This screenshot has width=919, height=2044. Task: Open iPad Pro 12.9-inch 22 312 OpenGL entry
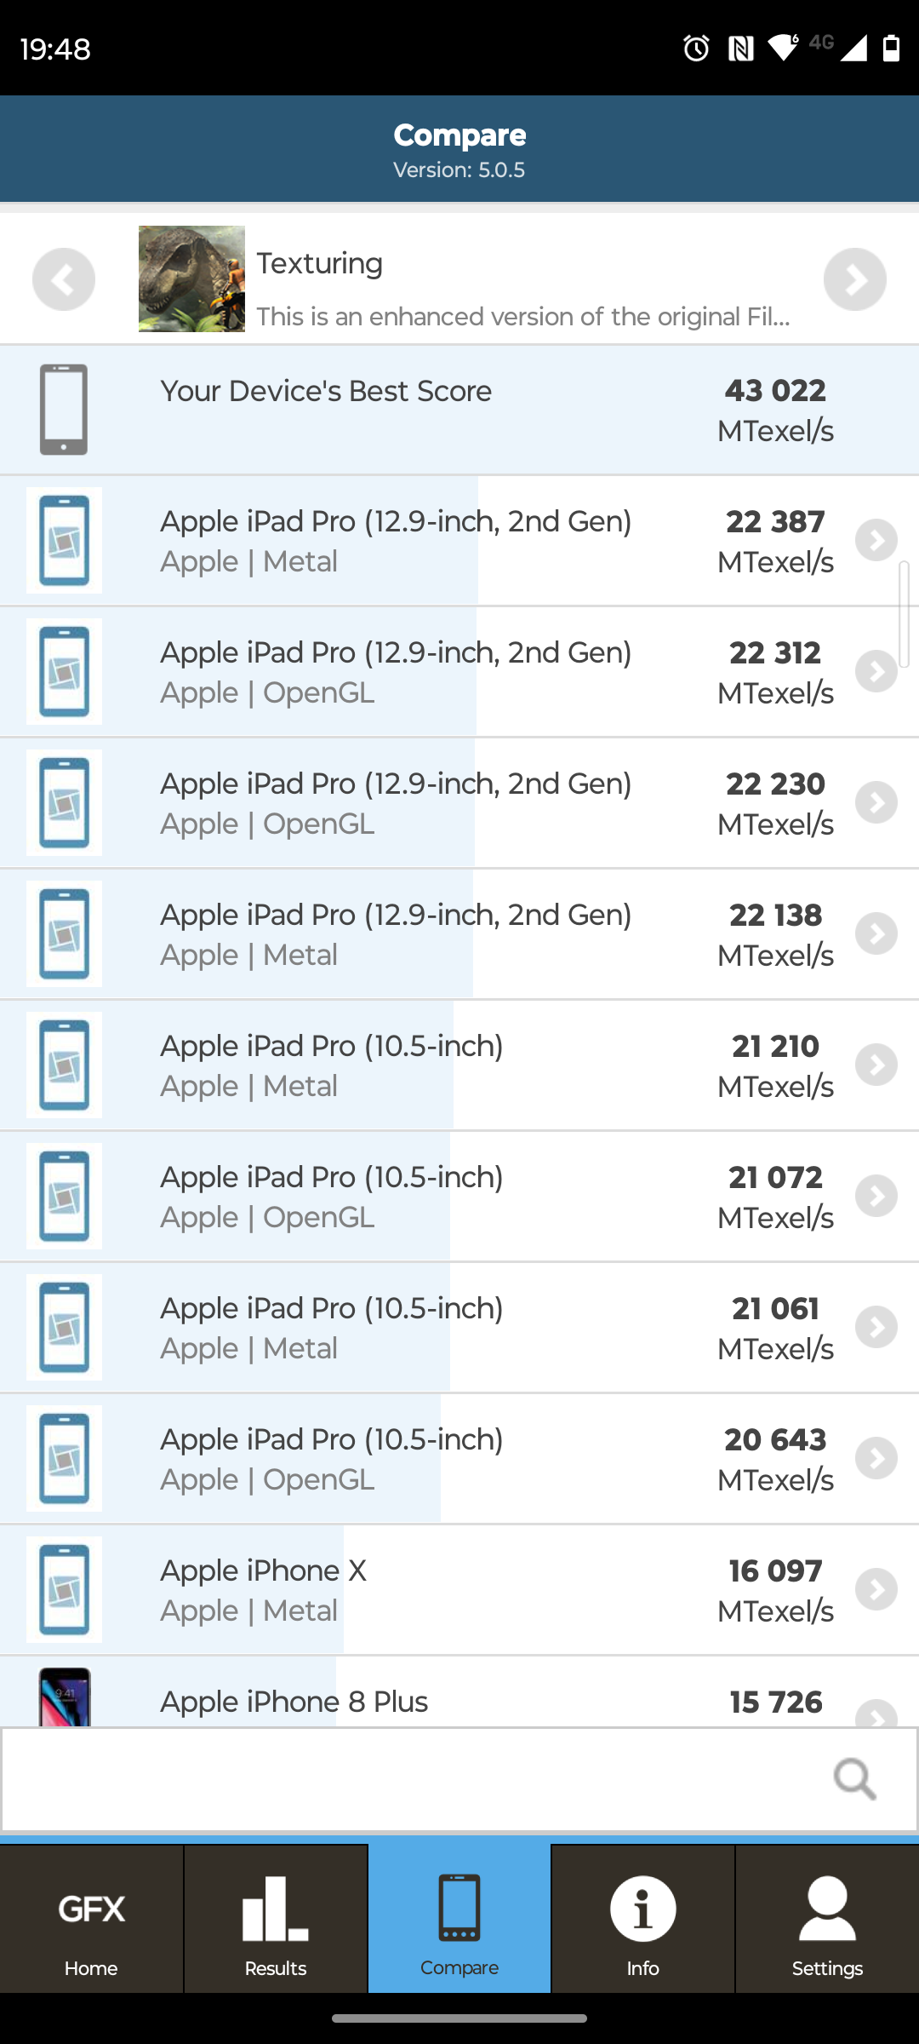coord(396,672)
